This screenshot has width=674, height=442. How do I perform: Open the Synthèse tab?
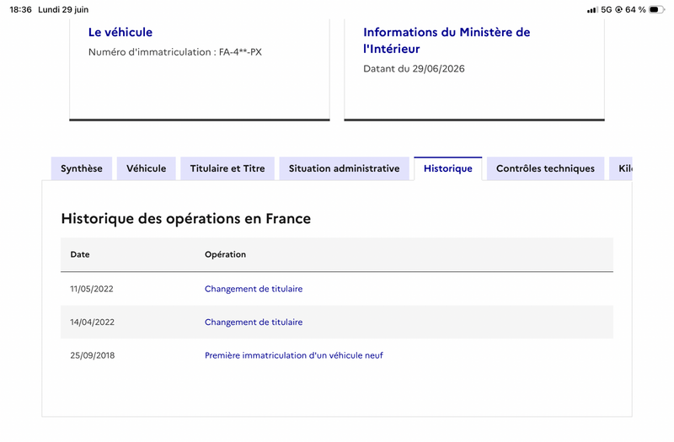pos(82,168)
